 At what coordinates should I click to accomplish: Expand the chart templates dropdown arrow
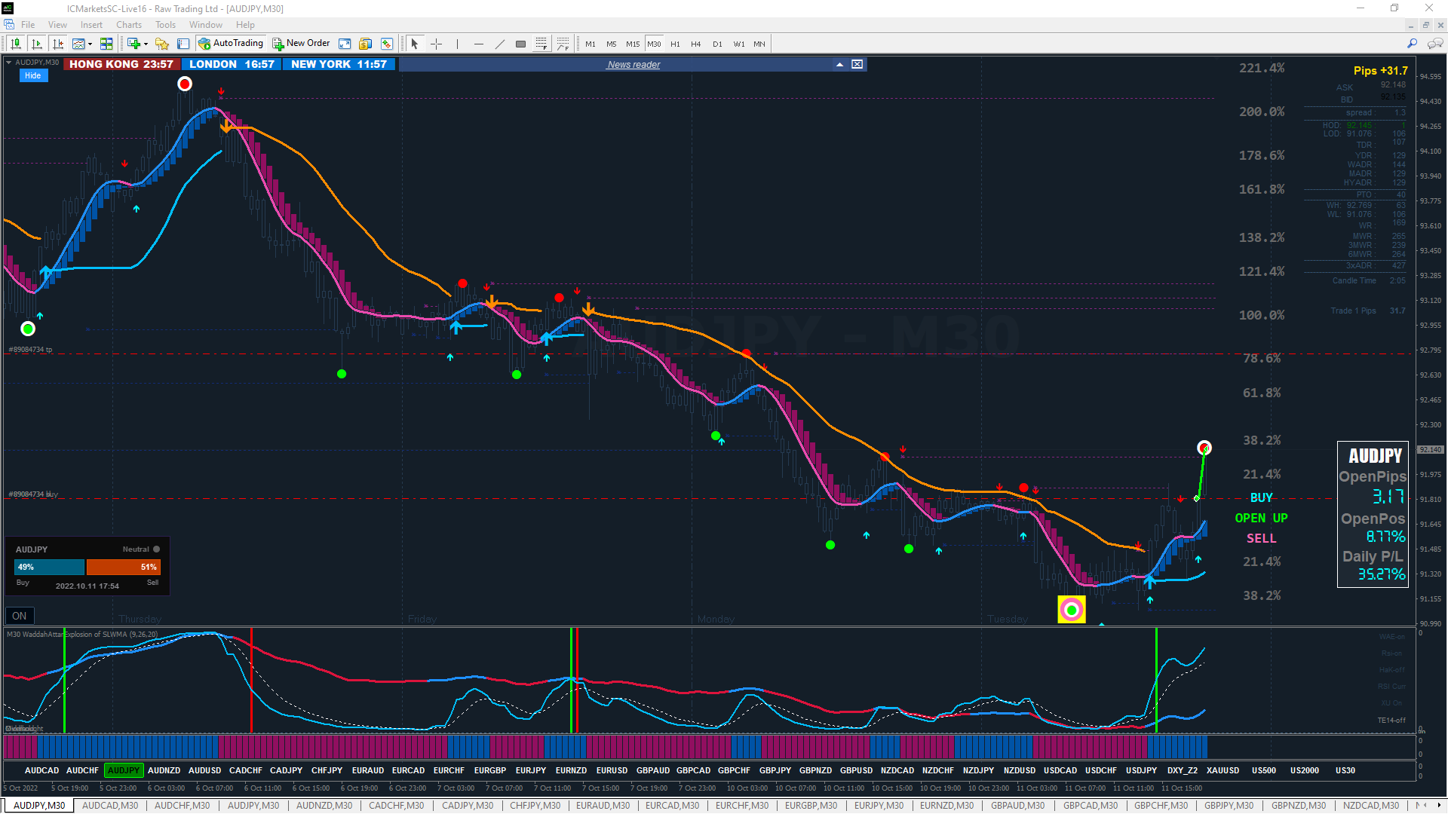click(90, 44)
